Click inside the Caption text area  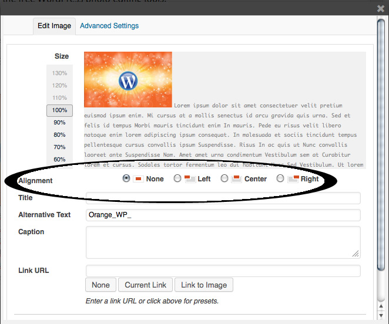(223, 242)
